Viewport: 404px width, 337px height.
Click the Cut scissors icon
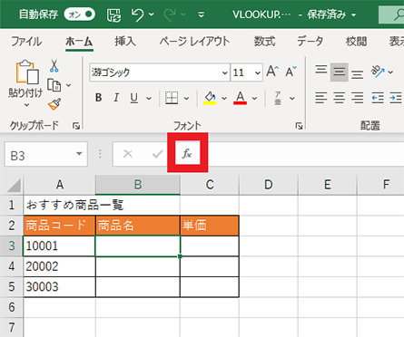(54, 65)
